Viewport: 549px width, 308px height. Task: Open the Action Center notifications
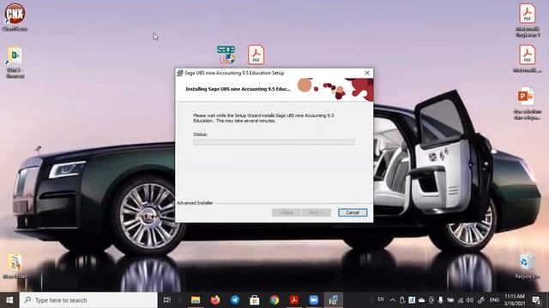tap(536, 300)
